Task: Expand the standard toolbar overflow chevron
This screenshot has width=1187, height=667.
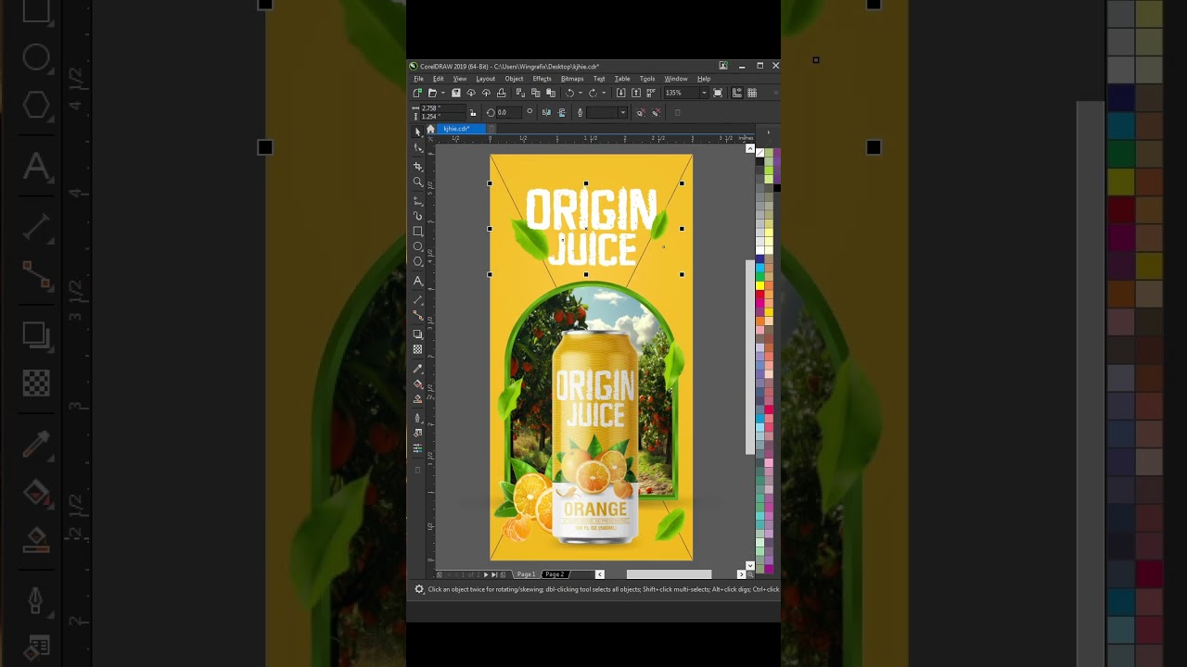Action: 775,93
